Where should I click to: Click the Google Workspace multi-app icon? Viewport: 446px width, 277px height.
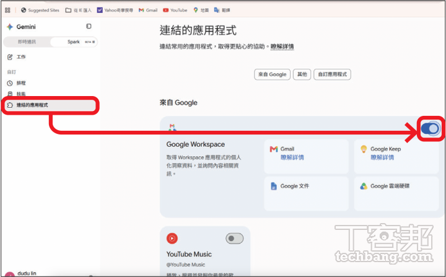click(172, 127)
